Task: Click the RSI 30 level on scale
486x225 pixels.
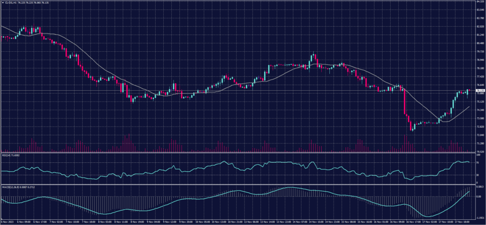Action: [477, 175]
